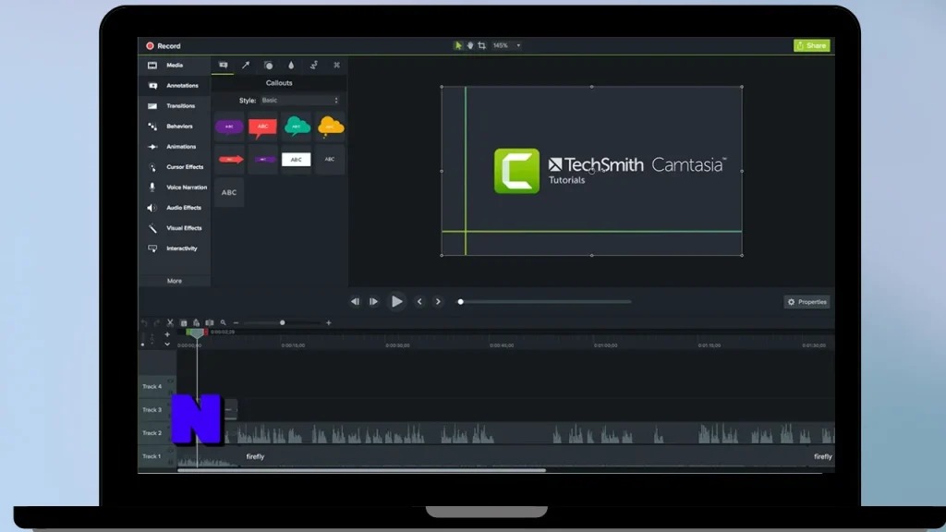Pick the large ABC text callout
Screen dimensions: 946x532
(229, 192)
